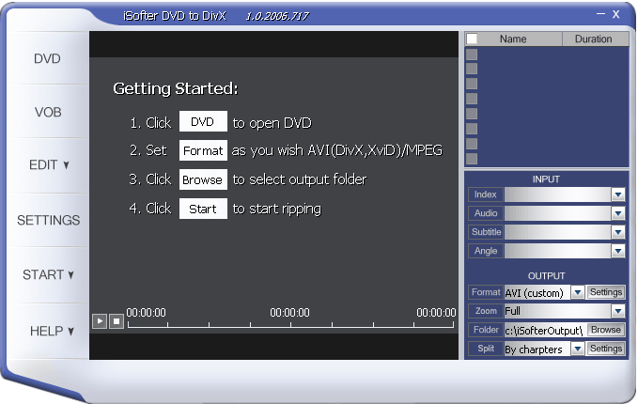Click the Angle input field

(557, 251)
